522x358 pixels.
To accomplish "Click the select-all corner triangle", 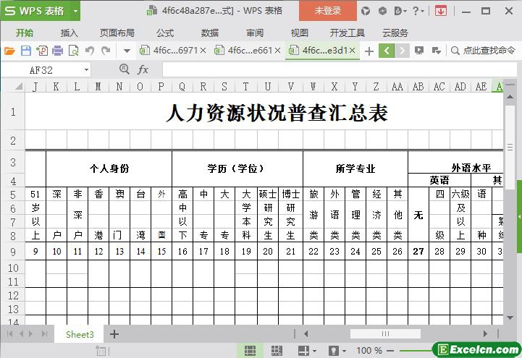I will tap(19, 87).
